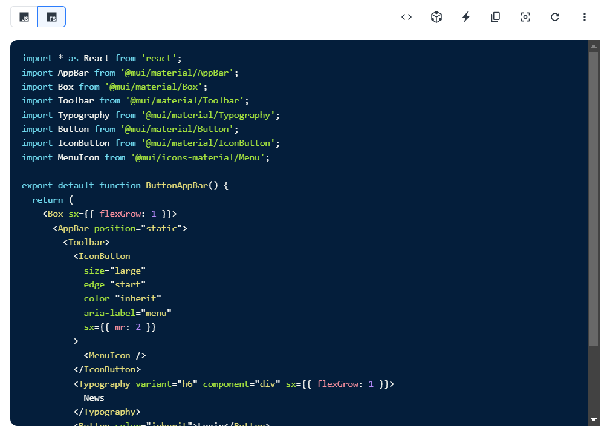Click the code scrollbar down arrow
Screen dimensions: 613x440
point(594,419)
